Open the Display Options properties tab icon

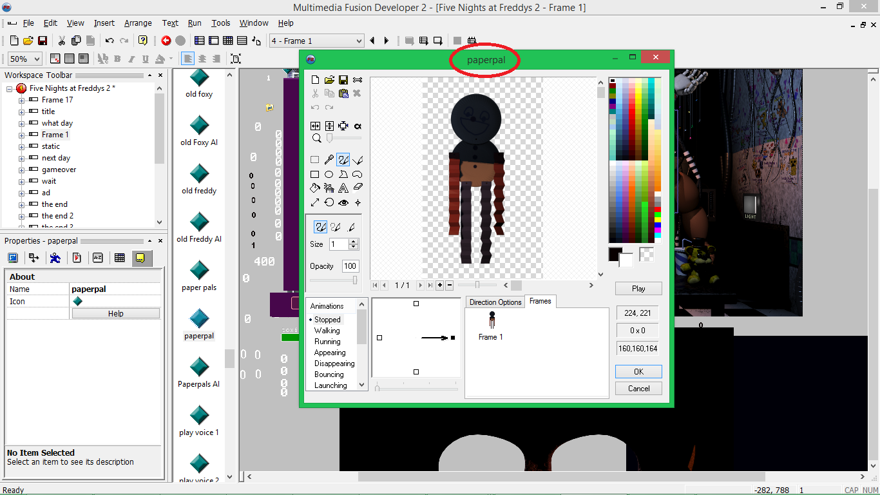13,258
